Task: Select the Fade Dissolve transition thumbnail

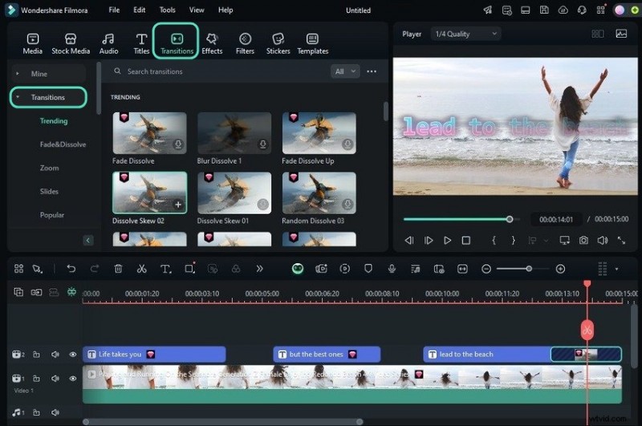Action: (x=149, y=133)
